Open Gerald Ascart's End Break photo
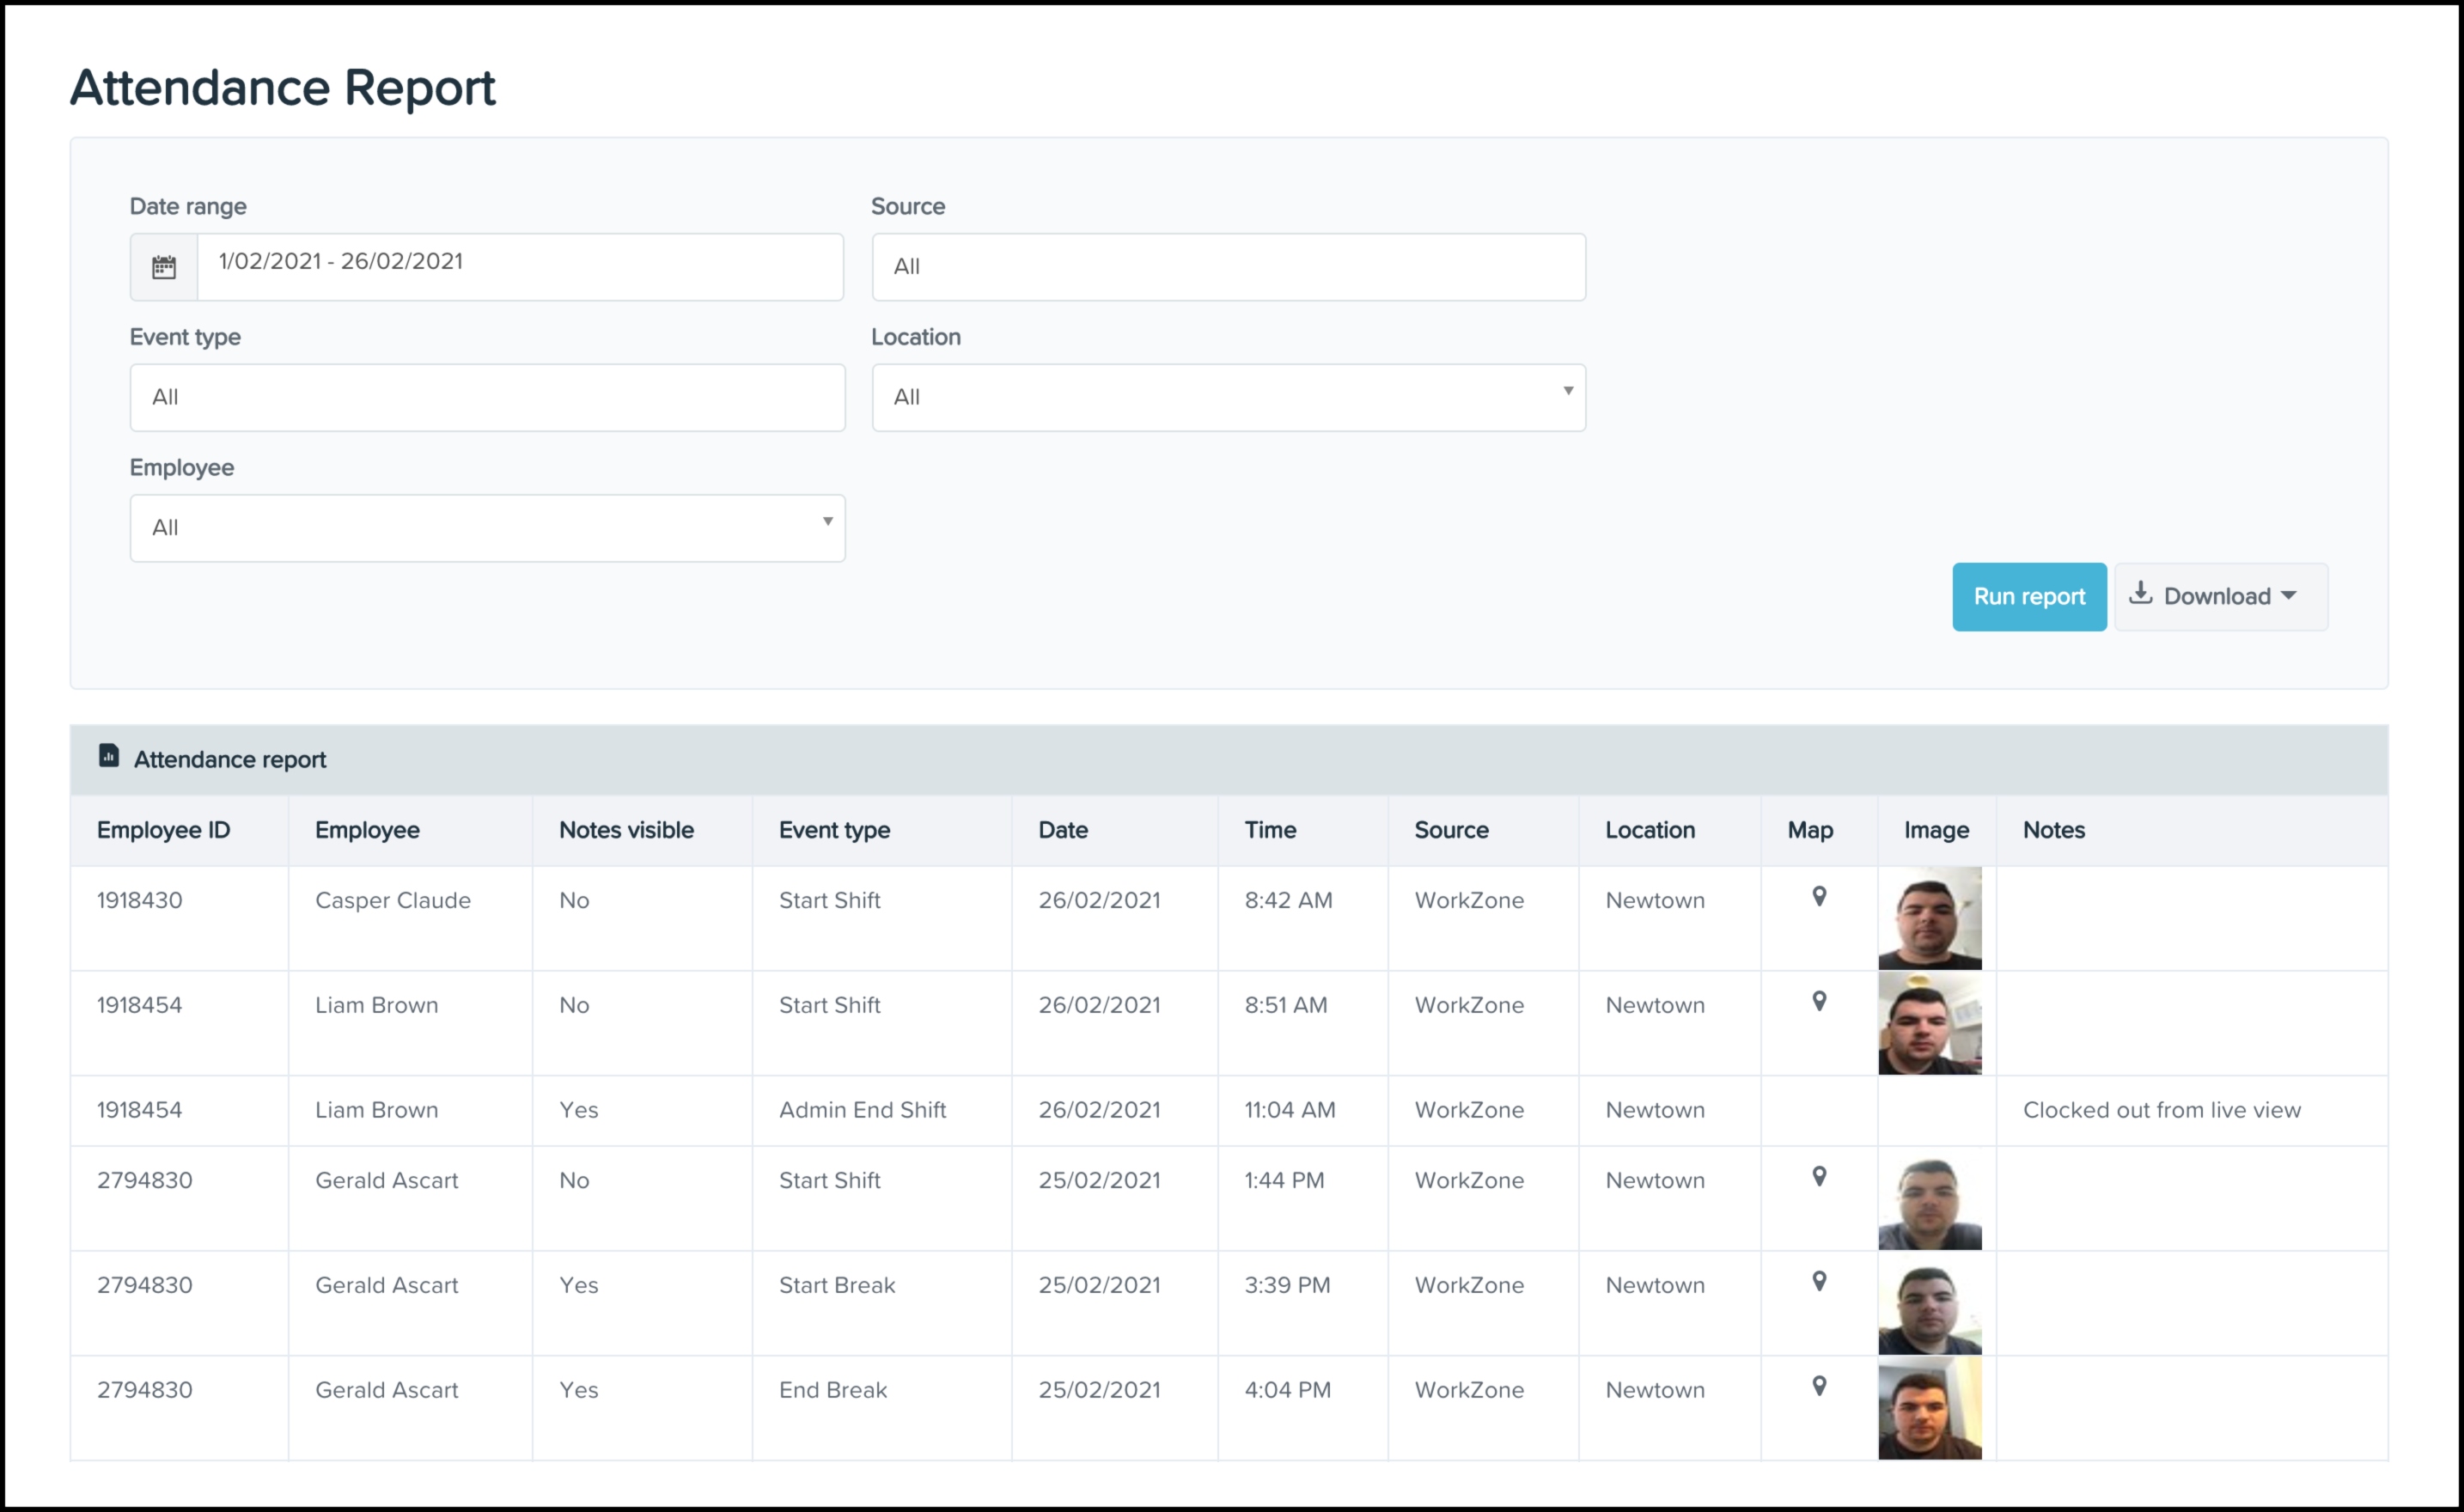 (x=1929, y=1409)
